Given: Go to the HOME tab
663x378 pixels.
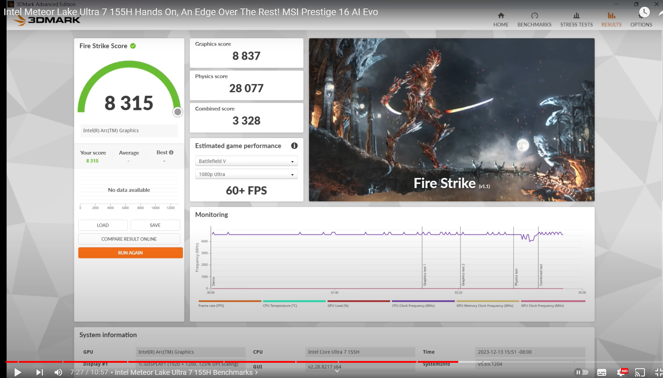Looking at the screenshot, I should [x=501, y=20].
